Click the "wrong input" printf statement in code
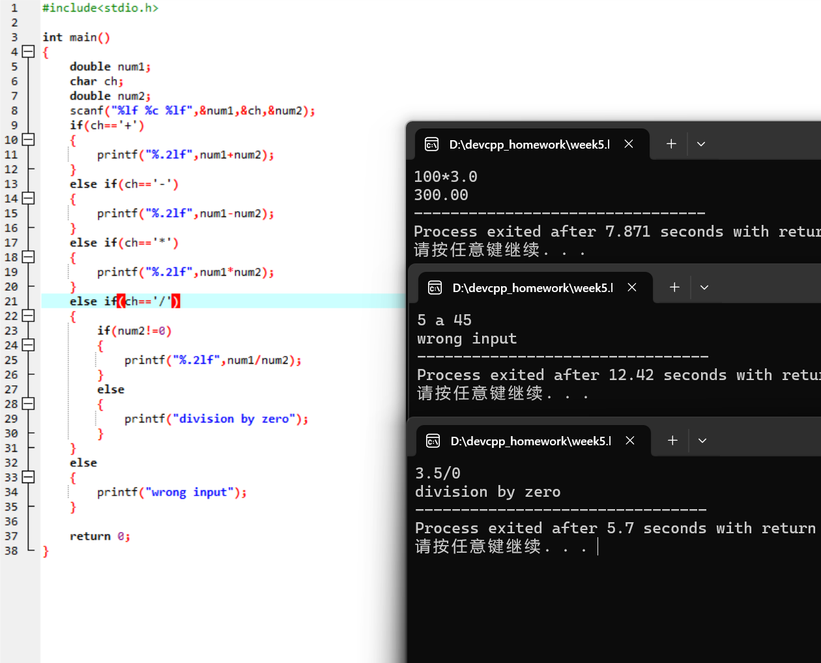This screenshot has height=663, width=821. tap(172, 492)
